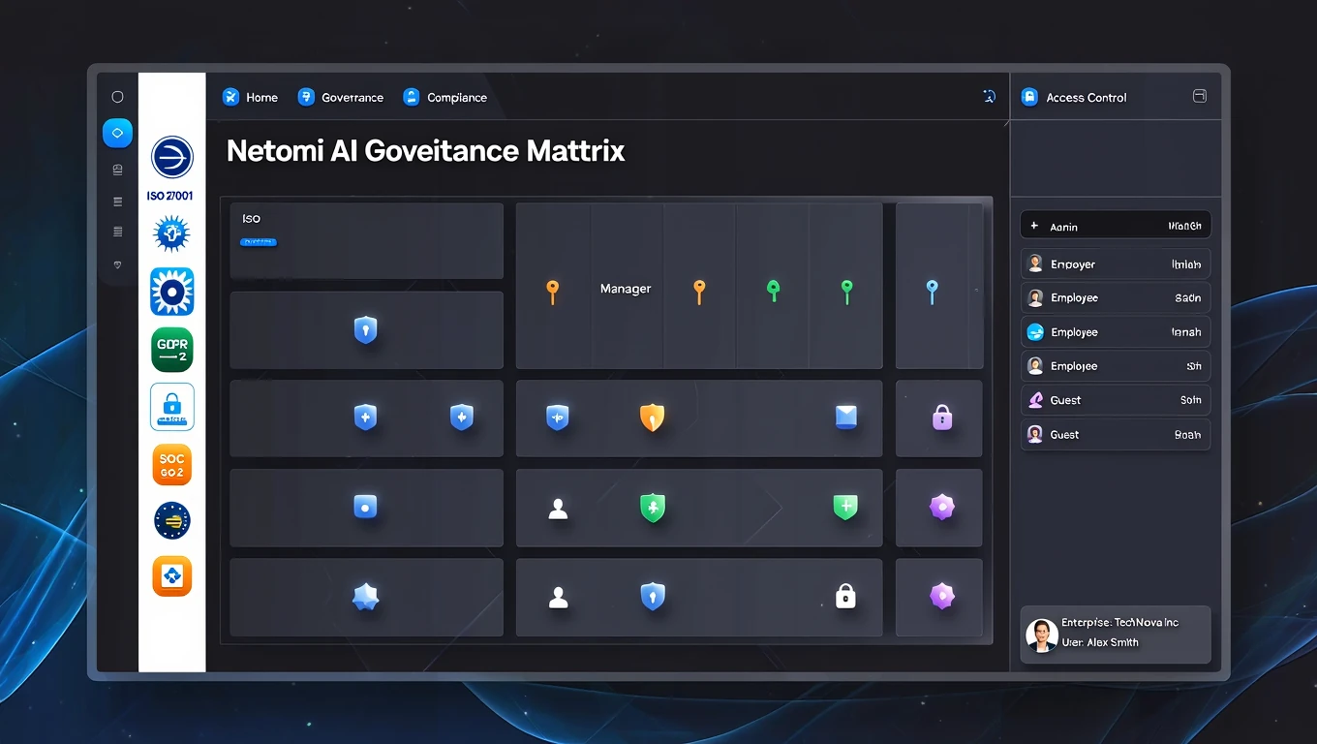This screenshot has width=1317, height=744.
Task: Select the green GDPR tile
Action: pos(172,350)
